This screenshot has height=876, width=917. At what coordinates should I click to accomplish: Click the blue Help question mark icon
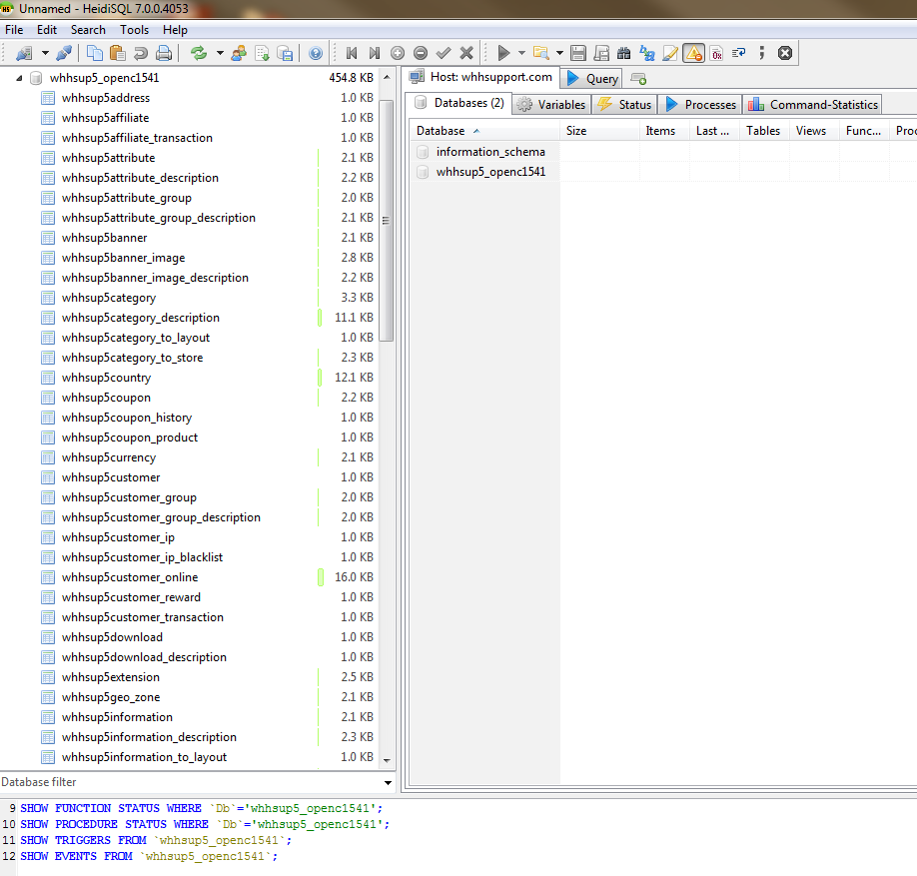pyautogui.click(x=316, y=53)
